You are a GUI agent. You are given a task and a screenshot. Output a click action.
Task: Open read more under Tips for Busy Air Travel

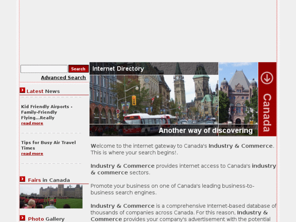coord(32,154)
